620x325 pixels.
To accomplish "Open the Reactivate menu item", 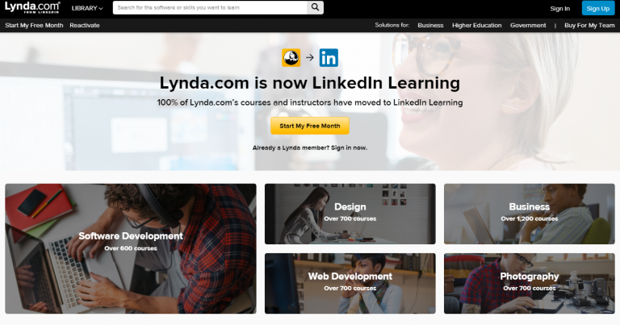I will [85, 25].
